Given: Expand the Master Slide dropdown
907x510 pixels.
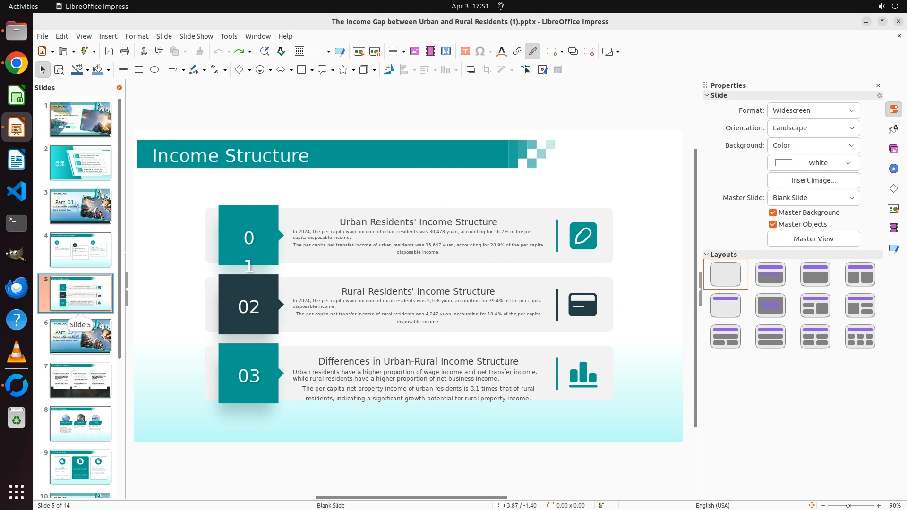Looking at the screenshot, I should [813, 198].
